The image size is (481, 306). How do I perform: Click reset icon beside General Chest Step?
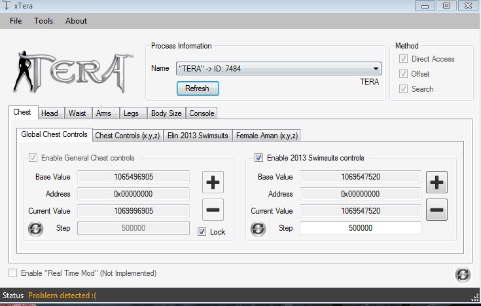click(x=35, y=229)
